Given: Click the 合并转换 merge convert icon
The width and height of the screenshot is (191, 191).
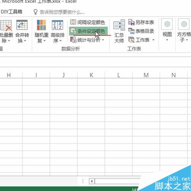Looking at the screenshot, I should [x=22, y=25].
